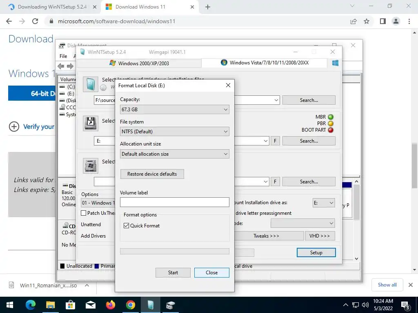This screenshot has width=418, height=313.
Task: Click the Chrome address bar URL
Action: [116, 21]
